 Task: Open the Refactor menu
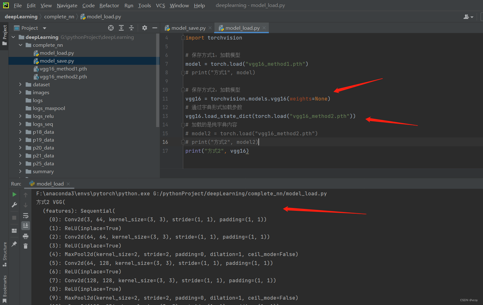(x=109, y=5)
